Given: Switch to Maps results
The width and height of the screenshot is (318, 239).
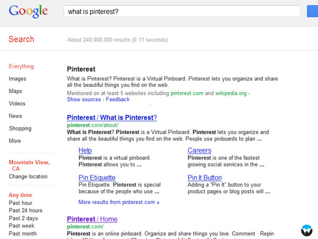Looking at the screenshot, I should tap(15, 91).
